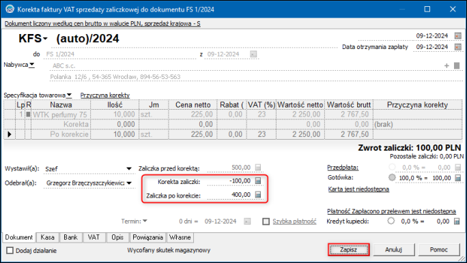Enable Szybka płatność checkbox

pyautogui.click(x=266, y=221)
